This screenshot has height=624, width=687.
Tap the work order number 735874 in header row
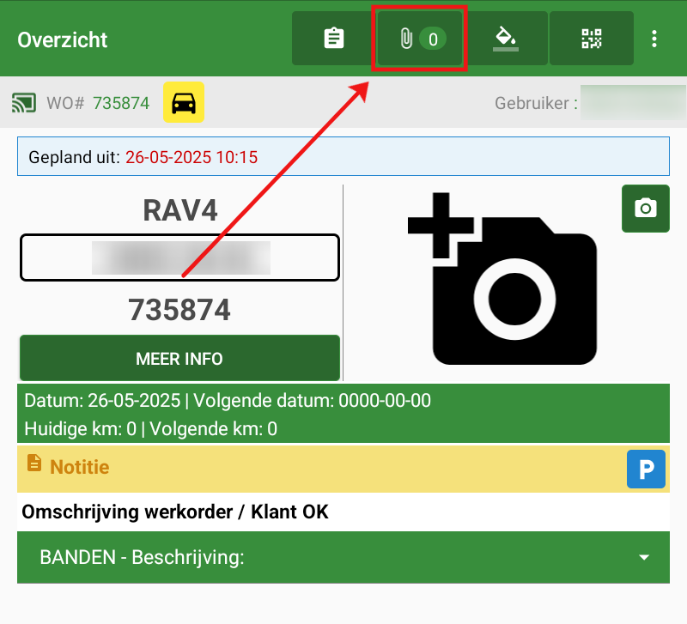pyautogui.click(x=121, y=103)
